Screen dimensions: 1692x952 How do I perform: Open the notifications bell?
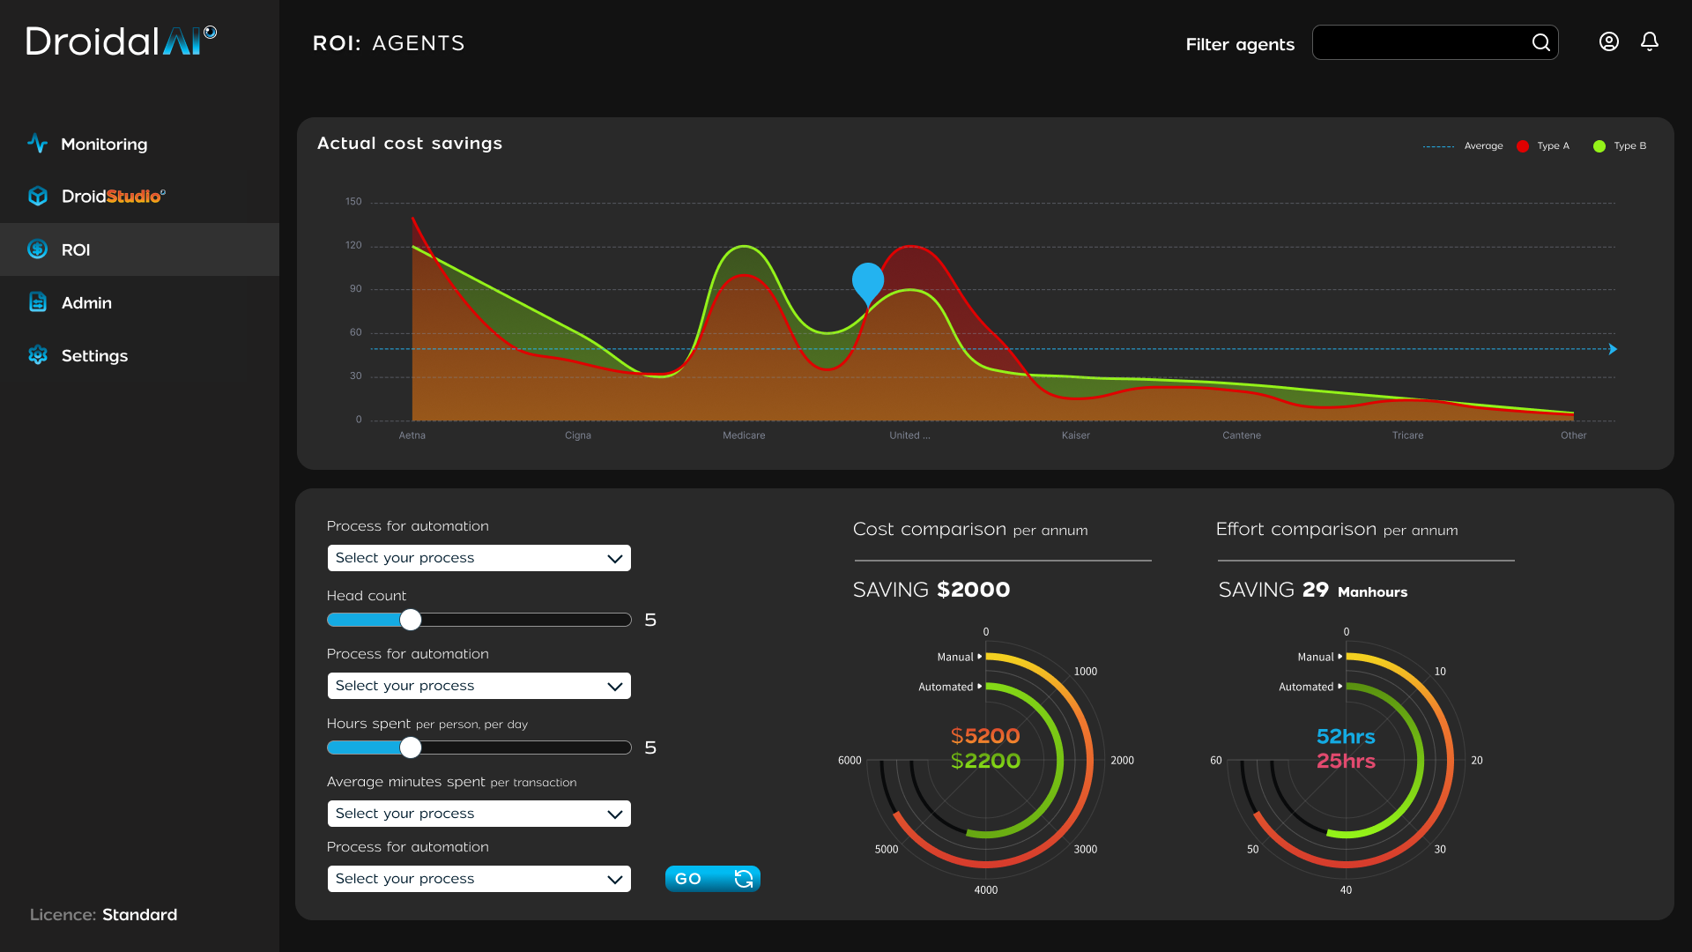tap(1650, 41)
